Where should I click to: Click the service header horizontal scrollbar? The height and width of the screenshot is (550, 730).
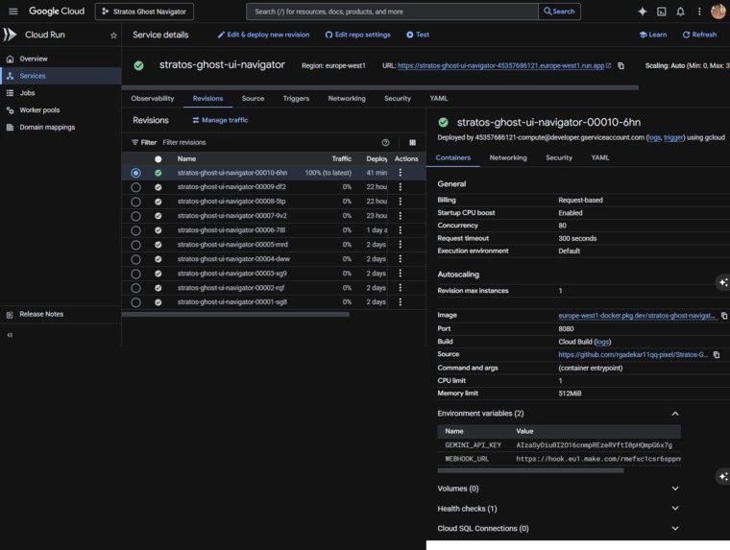(x=380, y=87)
